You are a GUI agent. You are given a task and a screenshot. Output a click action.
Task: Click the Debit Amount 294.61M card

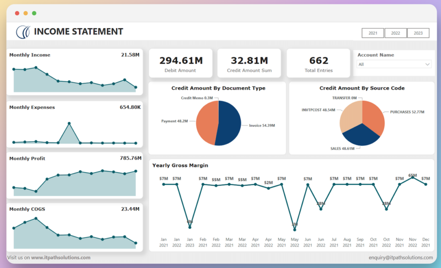coord(180,63)
